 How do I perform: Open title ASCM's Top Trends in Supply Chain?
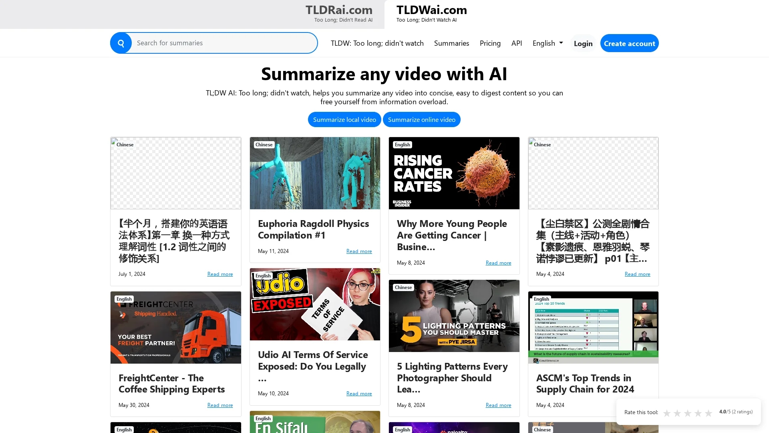click(585, 384)
